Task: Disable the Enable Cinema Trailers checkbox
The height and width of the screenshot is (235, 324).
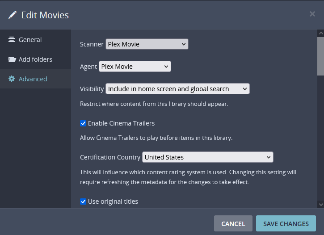Action: pos(83,123)
